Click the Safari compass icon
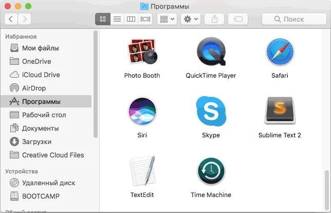The height and width of the screenshot is (213, 331). 280,52
